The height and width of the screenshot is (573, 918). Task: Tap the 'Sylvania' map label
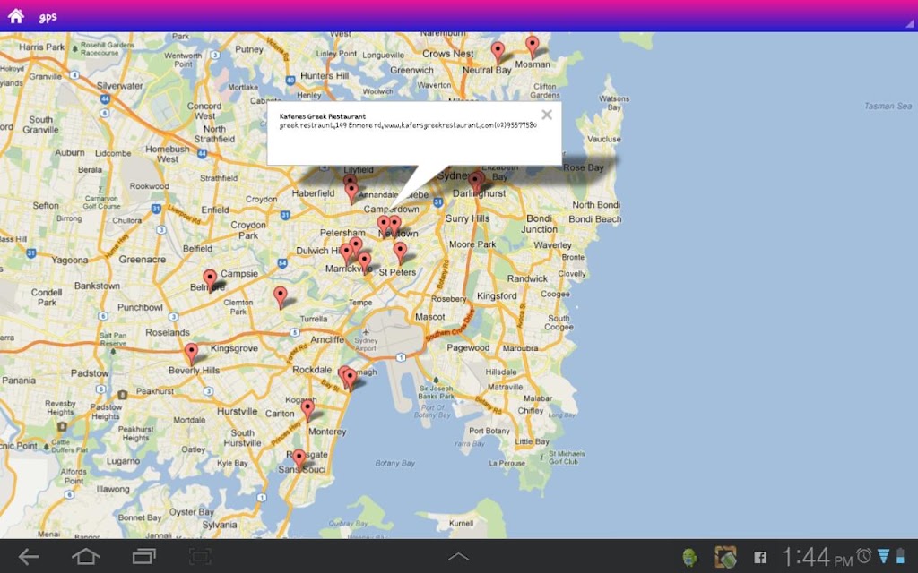click(220, 525)
